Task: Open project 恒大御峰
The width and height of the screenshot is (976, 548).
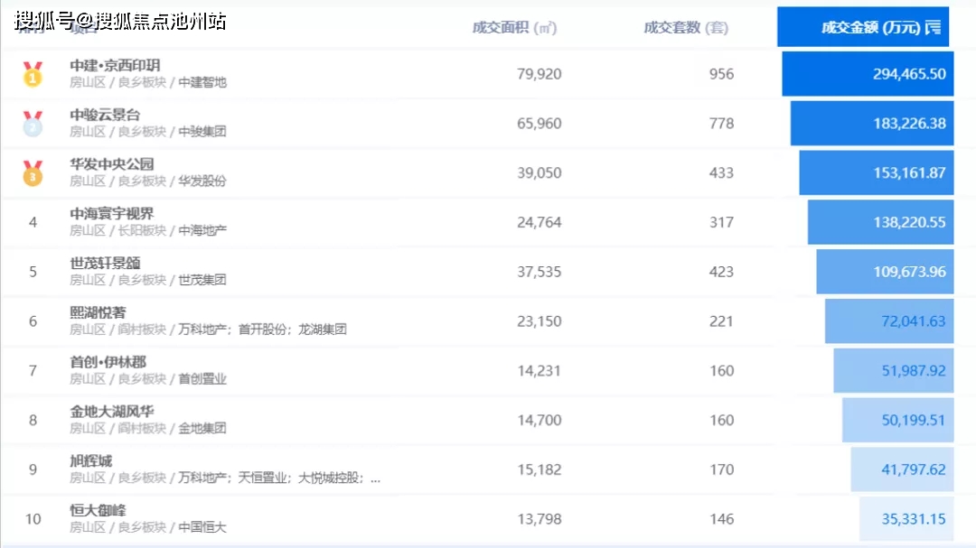Action: click(98, 511)
